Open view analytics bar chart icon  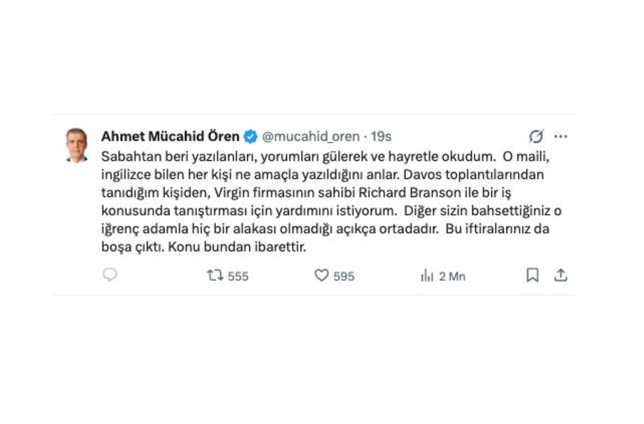(x=427, y=276)
